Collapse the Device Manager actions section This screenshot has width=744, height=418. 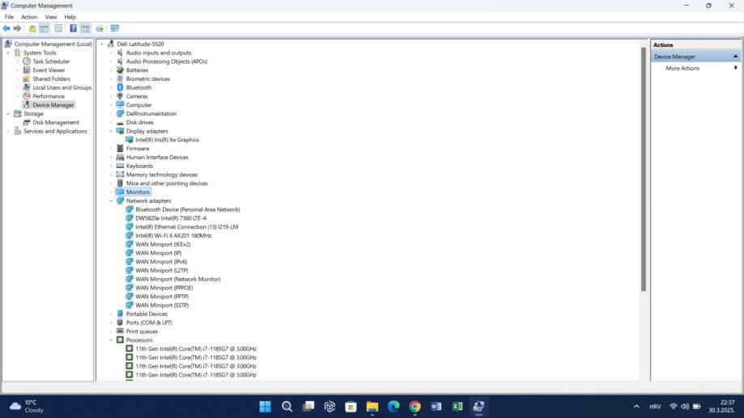coord(735,57)
